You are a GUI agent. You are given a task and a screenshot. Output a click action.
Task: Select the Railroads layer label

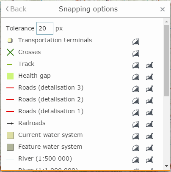[x=32, y=123]
